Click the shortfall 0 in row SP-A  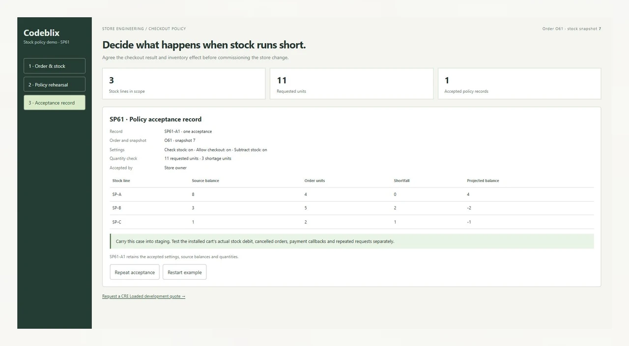(395, 194)
